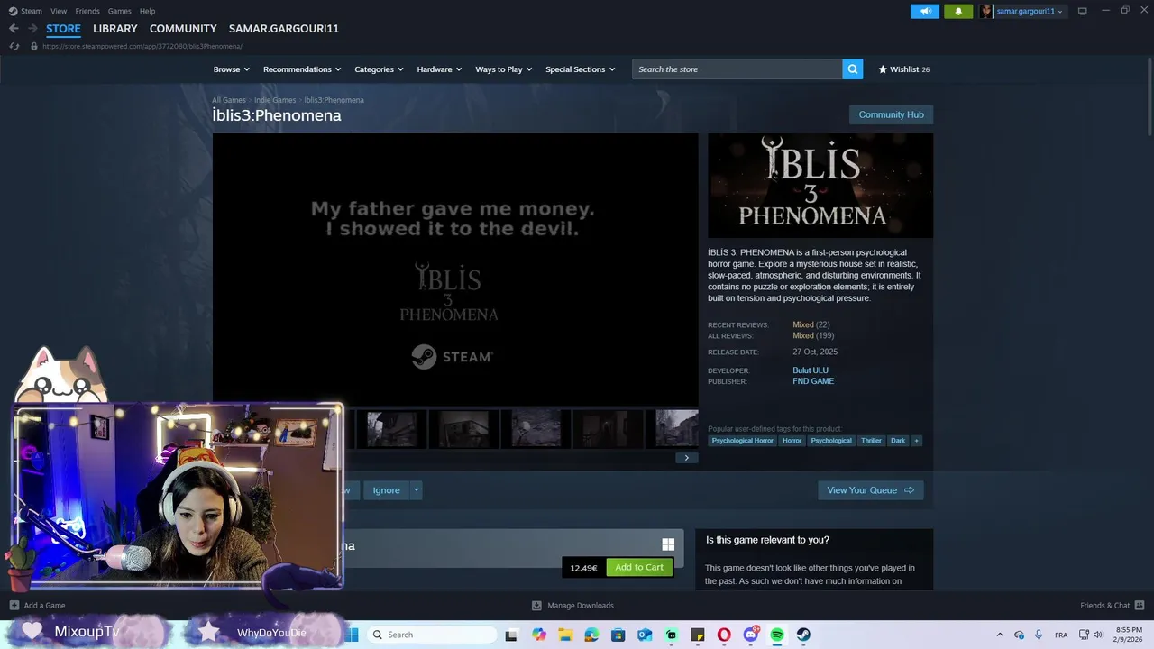Open Windows Start menu
This screenshot has width=1154, height=649.
pyautogui.click(x=353, y=635)
